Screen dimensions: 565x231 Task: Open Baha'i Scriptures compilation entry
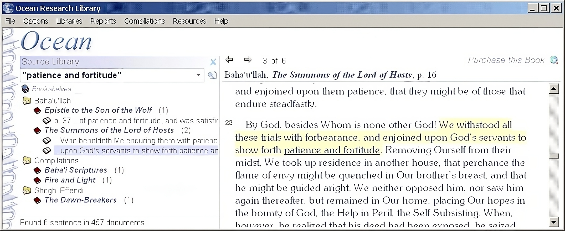click(x=76, y=170)
